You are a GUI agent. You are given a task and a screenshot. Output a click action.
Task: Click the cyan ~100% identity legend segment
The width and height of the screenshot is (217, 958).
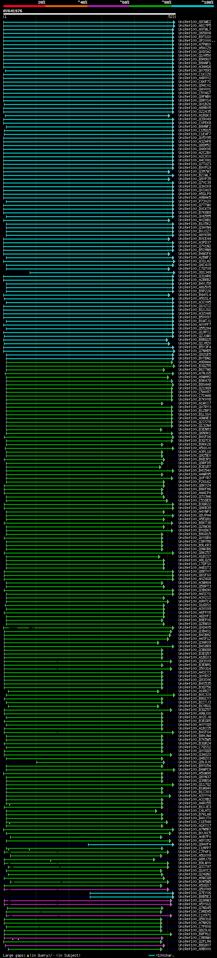(x=193, y=6)
